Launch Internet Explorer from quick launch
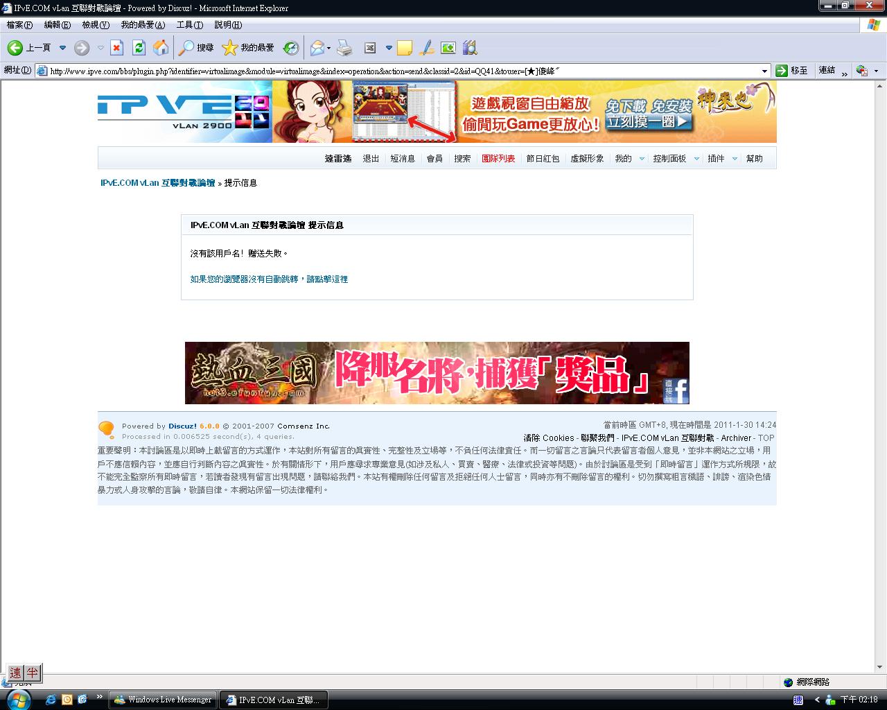Viewport: 887px width, 710px height. coord(51,700)
